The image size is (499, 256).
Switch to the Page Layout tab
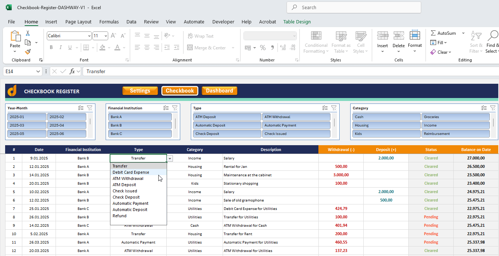(x=78, y=22)
